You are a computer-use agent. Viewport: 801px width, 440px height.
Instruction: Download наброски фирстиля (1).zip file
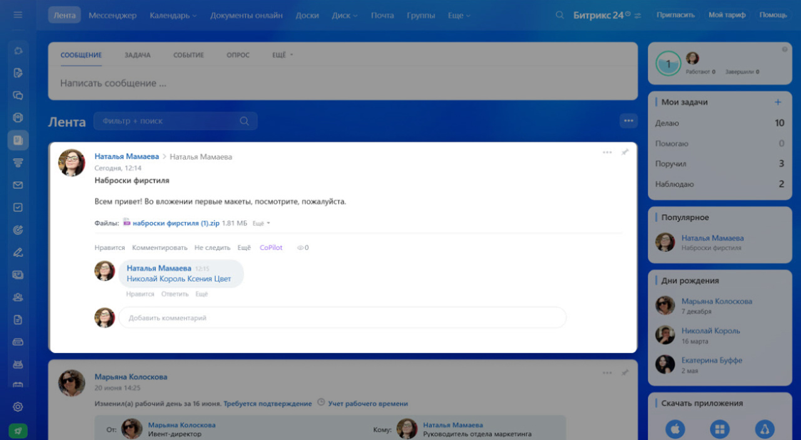(176, 223)
